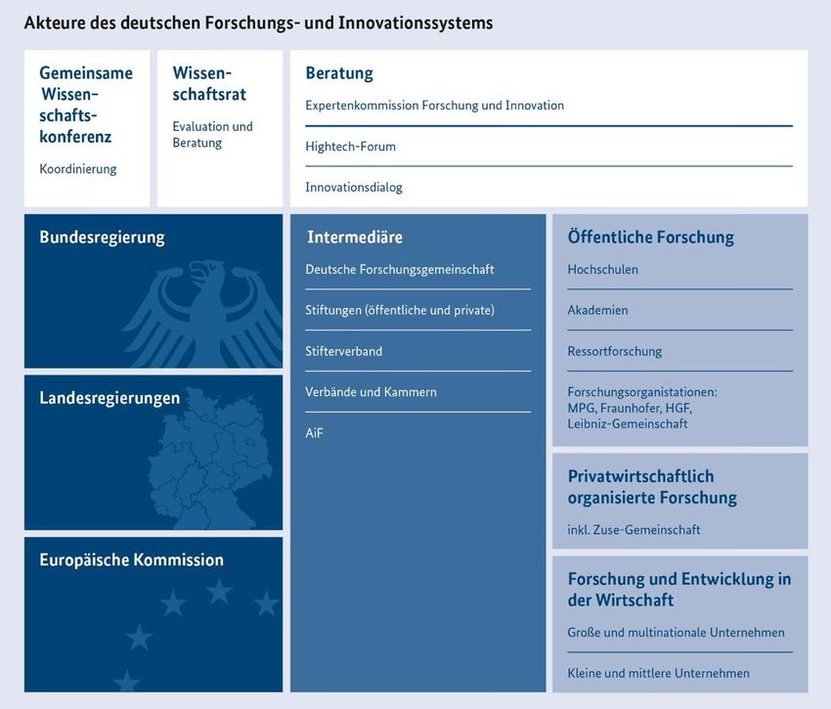
Task: Click 'Stiftungen (öffentliche und private)'
Action: click(x=400, y=310)
